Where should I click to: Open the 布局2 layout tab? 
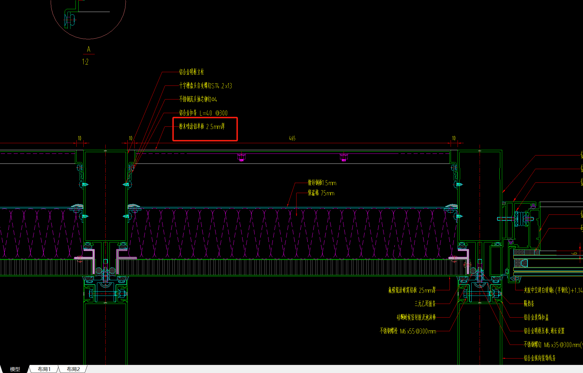[73, 369]
